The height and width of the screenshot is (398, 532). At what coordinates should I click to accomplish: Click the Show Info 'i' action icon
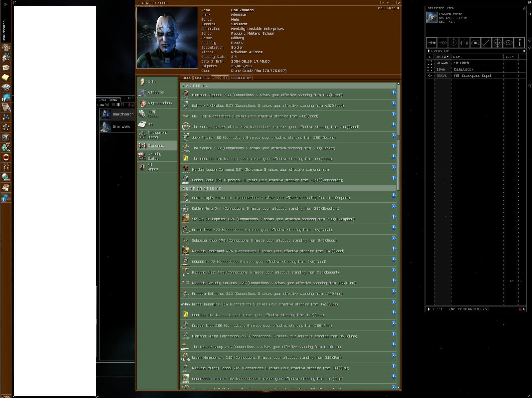point(519,43)
